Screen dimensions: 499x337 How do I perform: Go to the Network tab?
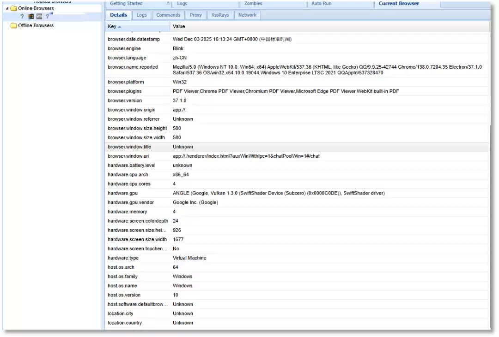click(x=247, y=15)
